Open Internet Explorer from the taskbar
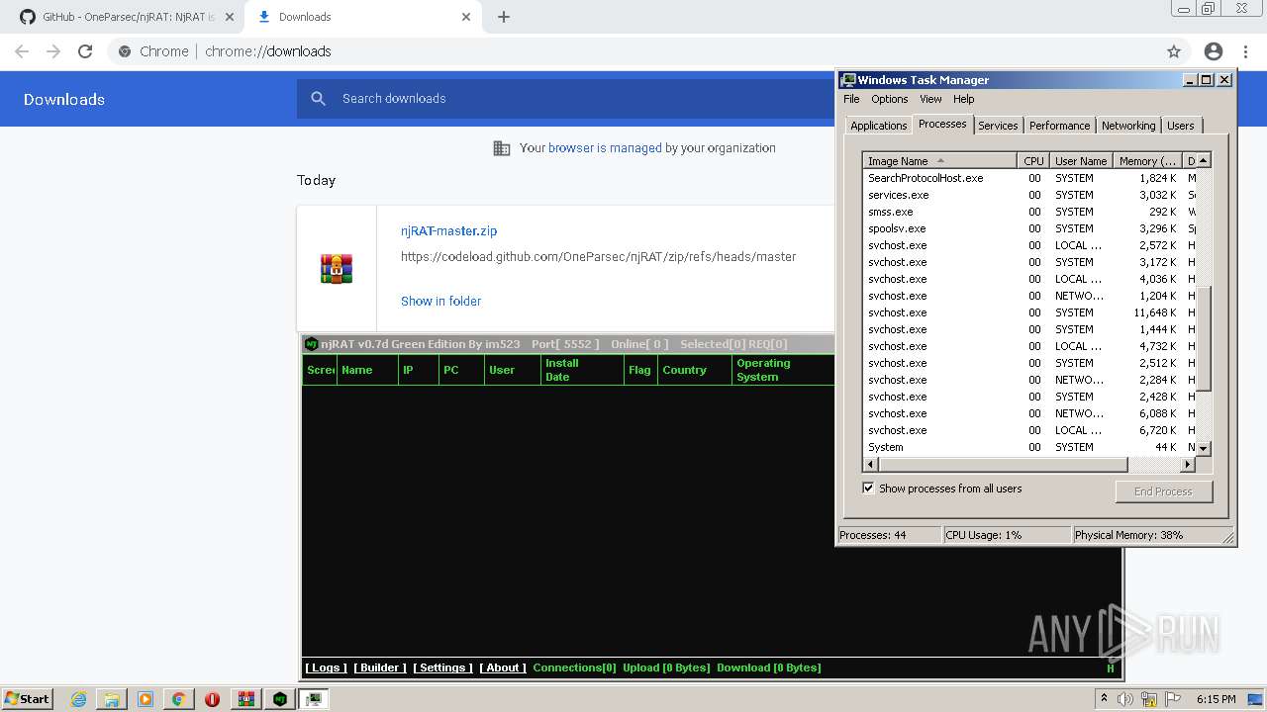 tap(79, 699)
